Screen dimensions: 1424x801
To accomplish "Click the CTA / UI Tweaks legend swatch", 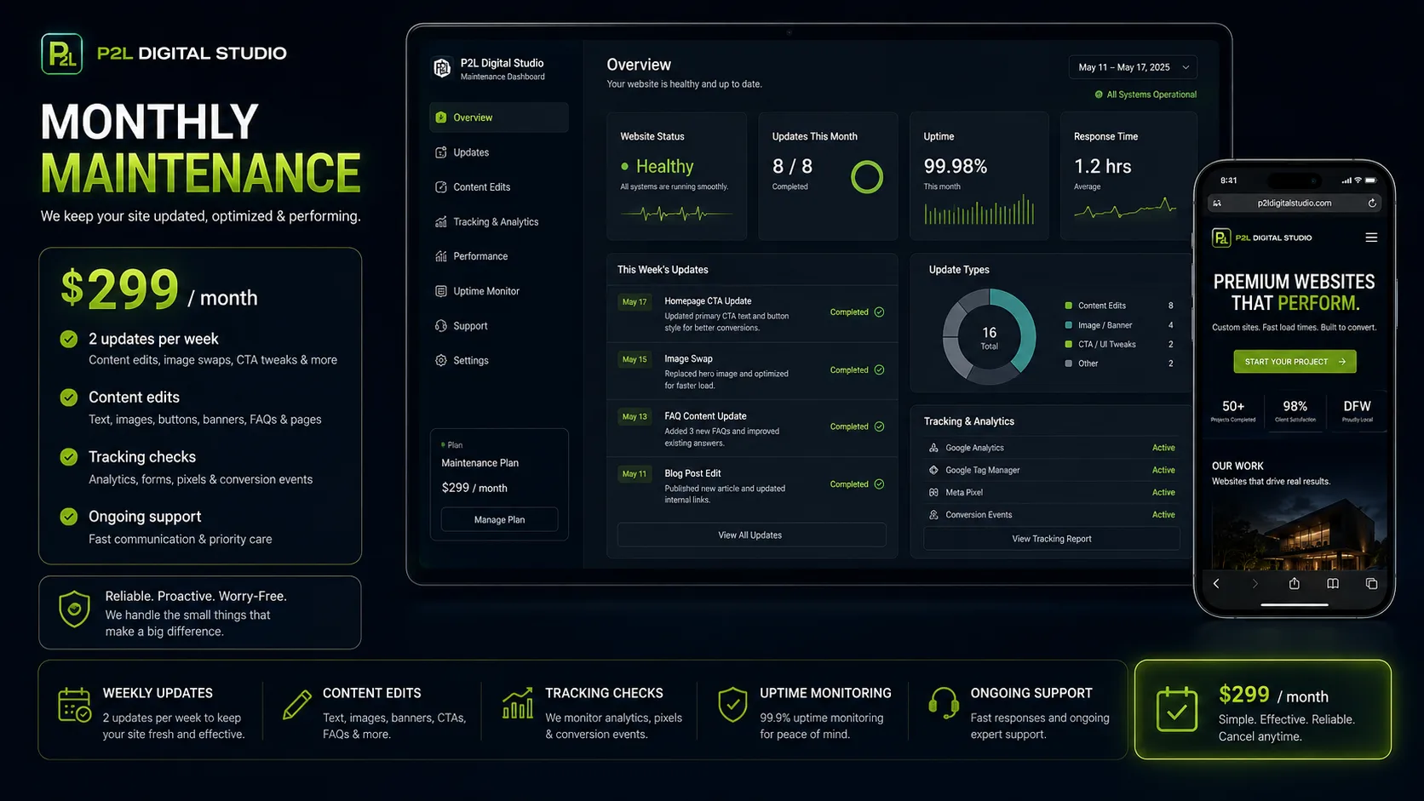I will pos(1069,344).
